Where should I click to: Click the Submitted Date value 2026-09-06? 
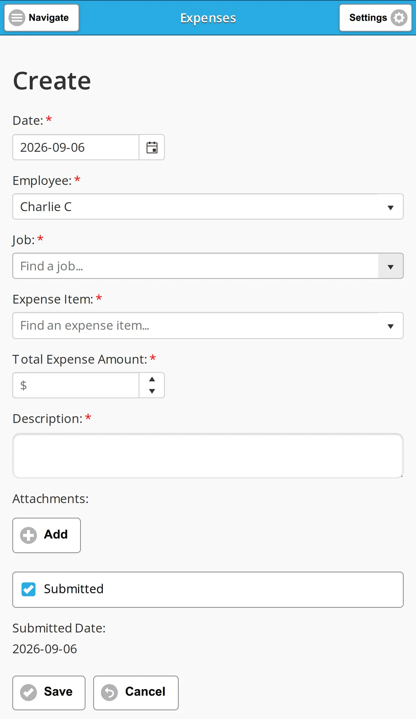point(45,649)
